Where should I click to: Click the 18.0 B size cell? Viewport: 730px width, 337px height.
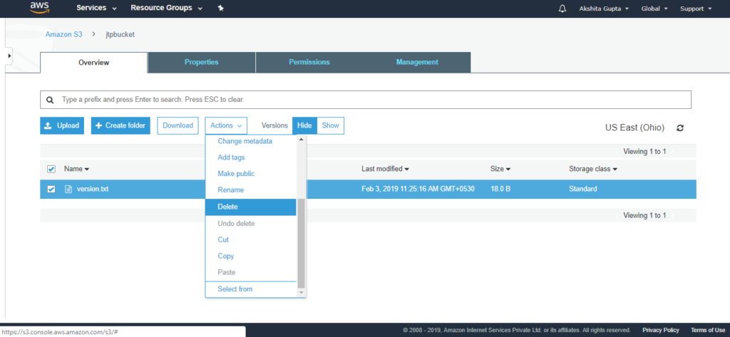[x=500, y=189]
